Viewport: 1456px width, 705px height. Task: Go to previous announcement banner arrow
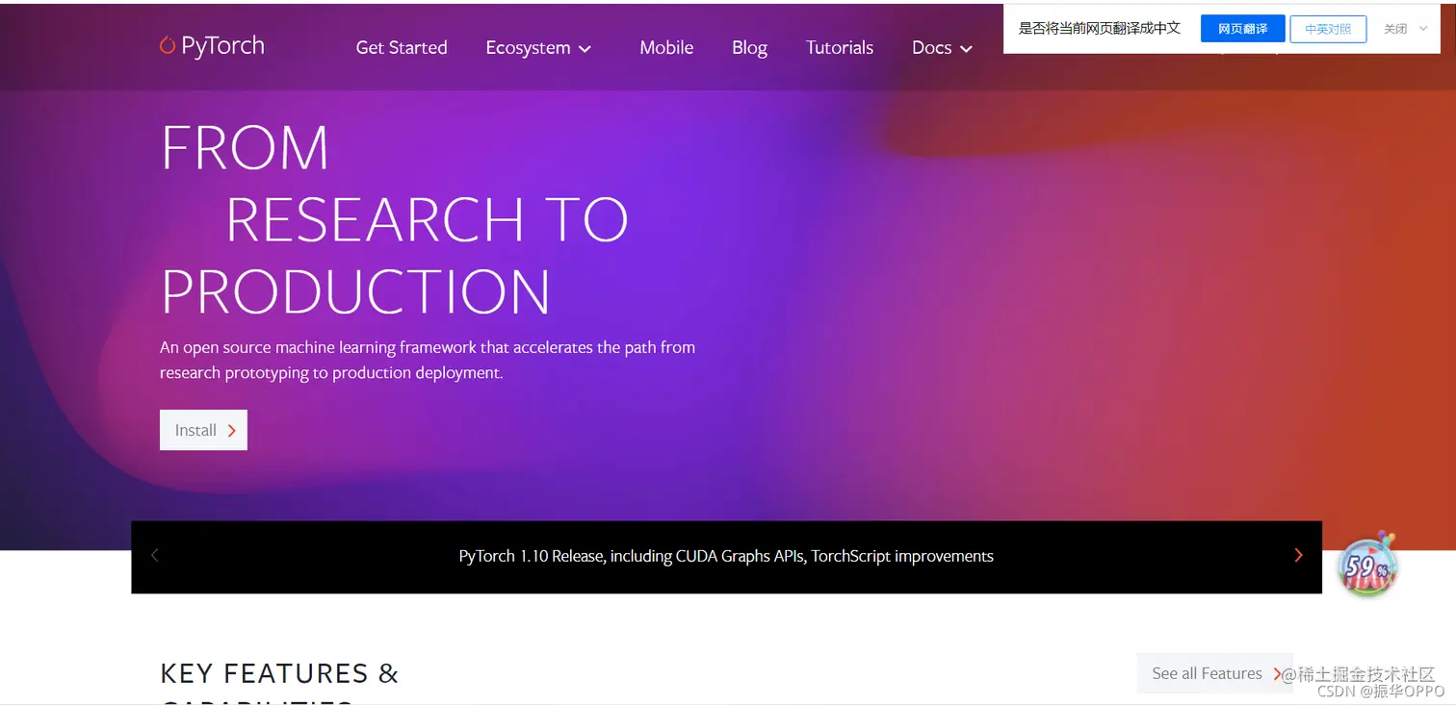point(154,555)
